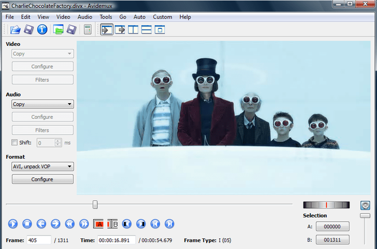This screenshot has width=377, height=249.
Task: Open the bitrate calculator icon
Action: tap(88, 30)
